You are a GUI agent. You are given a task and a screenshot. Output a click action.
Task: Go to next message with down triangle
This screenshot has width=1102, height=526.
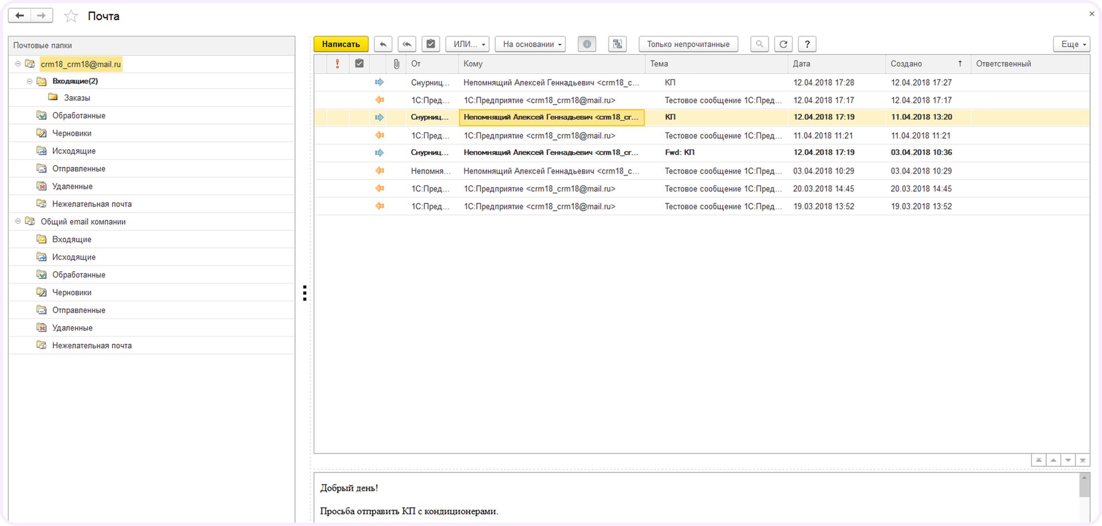pyautogui.click(x=1068, y=460)
